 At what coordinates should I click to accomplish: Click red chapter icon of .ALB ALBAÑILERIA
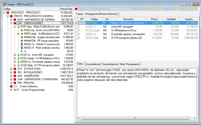click(x=15, y=76)
